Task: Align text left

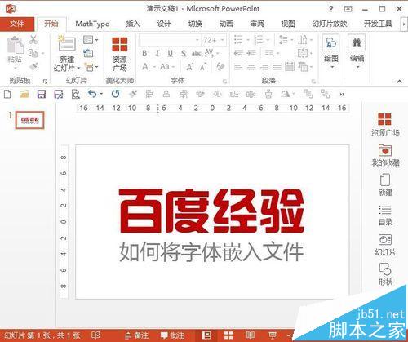Action: 238,67
